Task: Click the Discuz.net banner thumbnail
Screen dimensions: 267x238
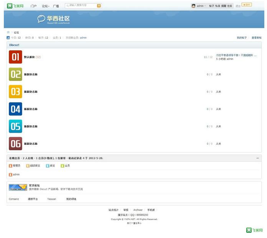Action: [x=18, y=187]
